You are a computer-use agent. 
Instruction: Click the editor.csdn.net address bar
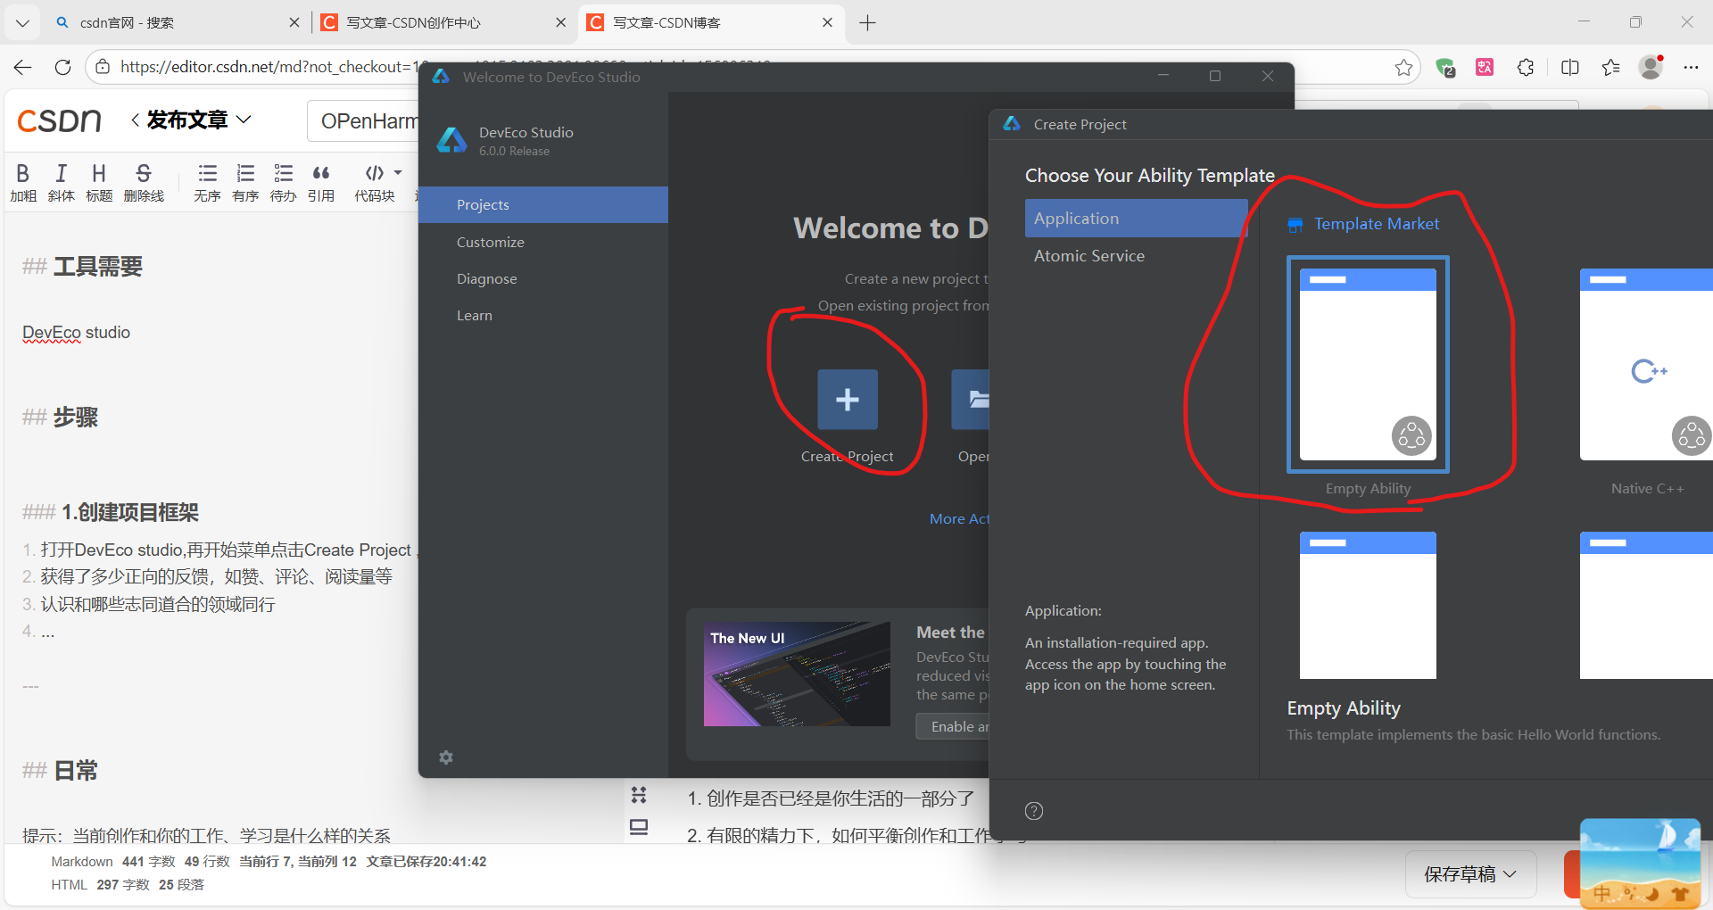tap(268, 67)
